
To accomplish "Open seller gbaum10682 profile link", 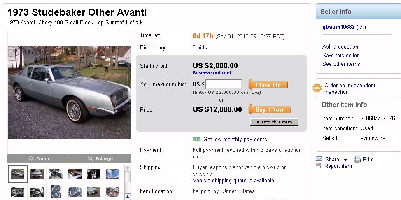I will coord(338,27).
